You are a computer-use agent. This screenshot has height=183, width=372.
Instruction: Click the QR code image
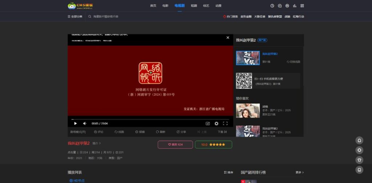pos(244,81)
